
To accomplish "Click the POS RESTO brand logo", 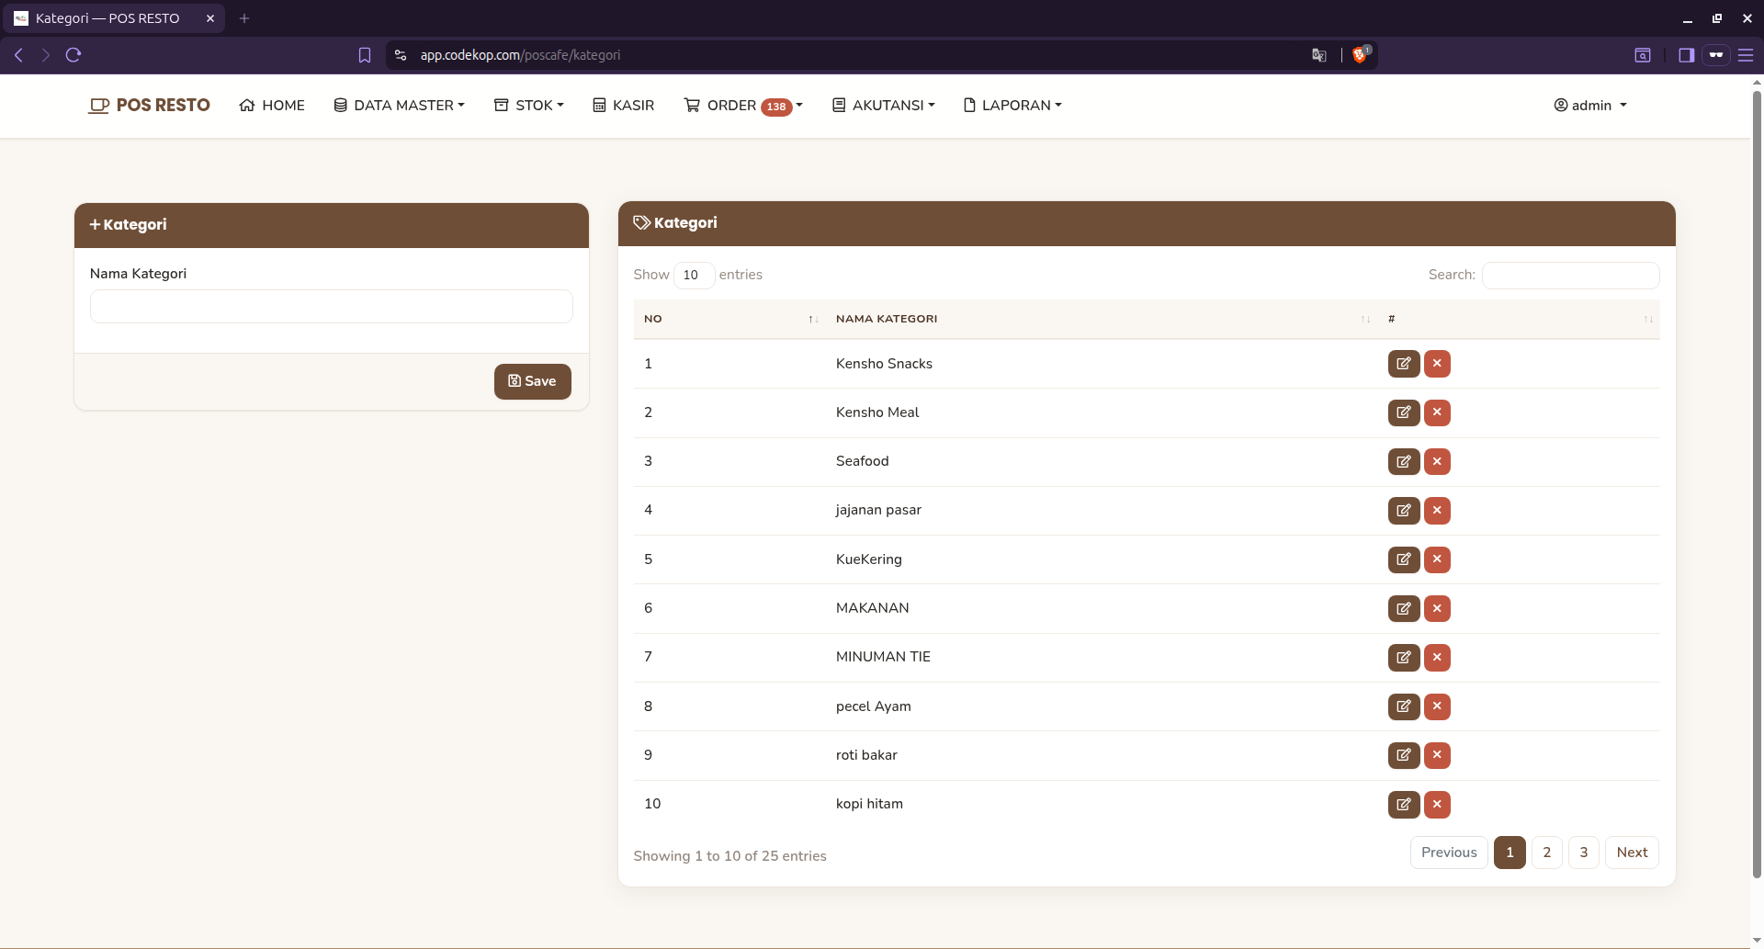I will [149, 106].
